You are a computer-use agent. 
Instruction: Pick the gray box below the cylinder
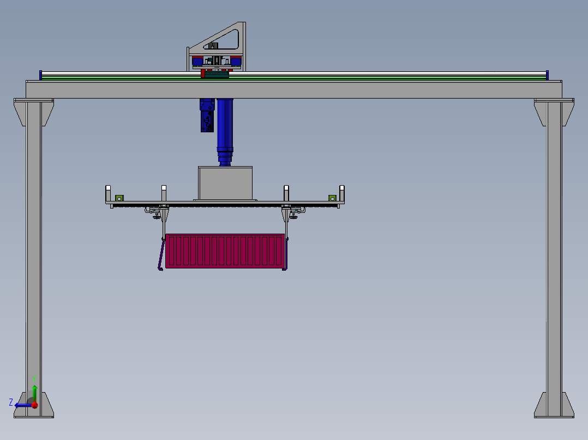(x=225, y=184)
